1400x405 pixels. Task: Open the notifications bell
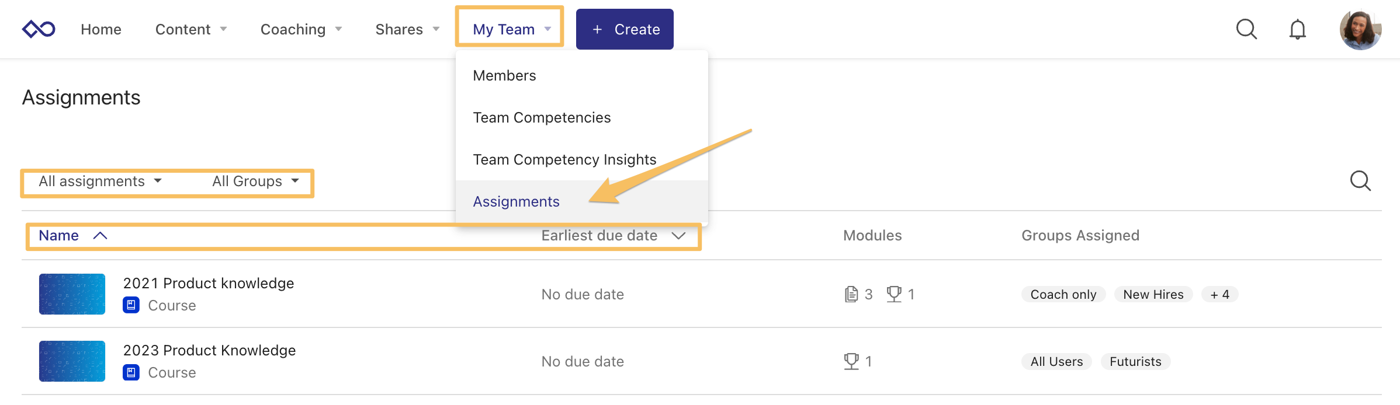coord(1297,29)
